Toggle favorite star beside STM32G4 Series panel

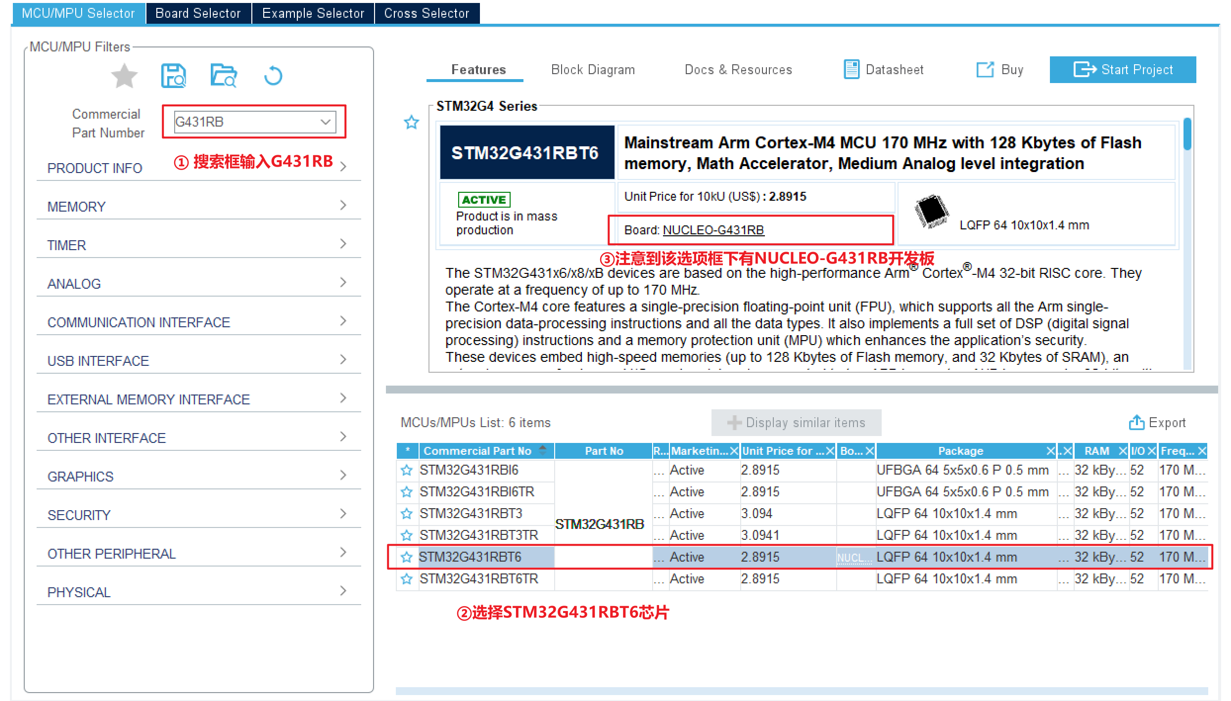coord(412,122)
